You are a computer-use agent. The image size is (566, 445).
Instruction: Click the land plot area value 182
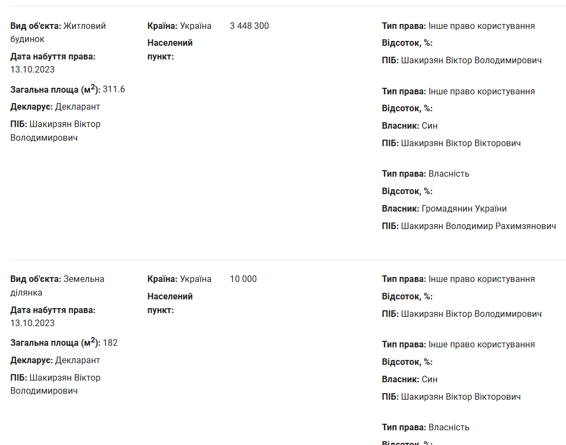pyautogui.click(x=110, y=343)
